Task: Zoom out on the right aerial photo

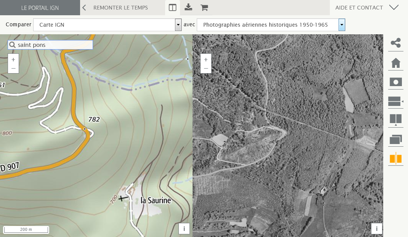Action: click(x=206, y=69)
